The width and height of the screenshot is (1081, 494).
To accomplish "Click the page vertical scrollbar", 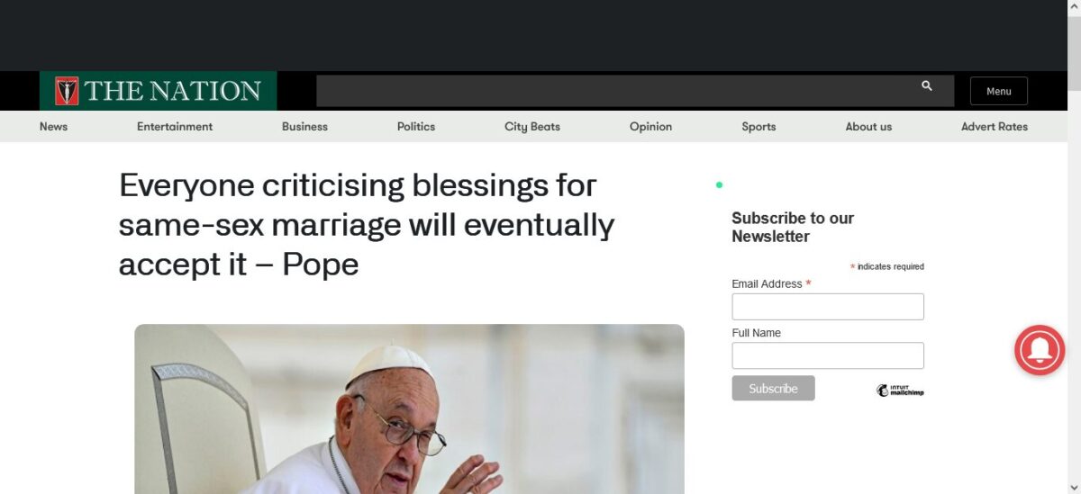I will pyautogui.click(x=1074, y=247).
